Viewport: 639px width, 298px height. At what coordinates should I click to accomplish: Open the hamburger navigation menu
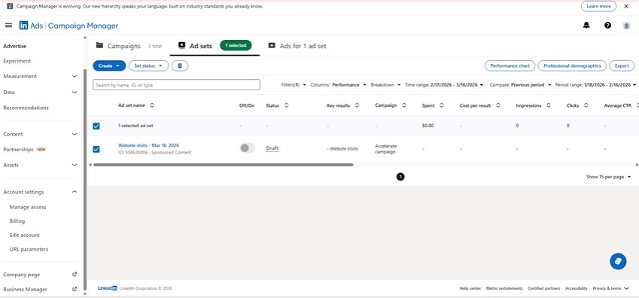click(x=8, y=26)
